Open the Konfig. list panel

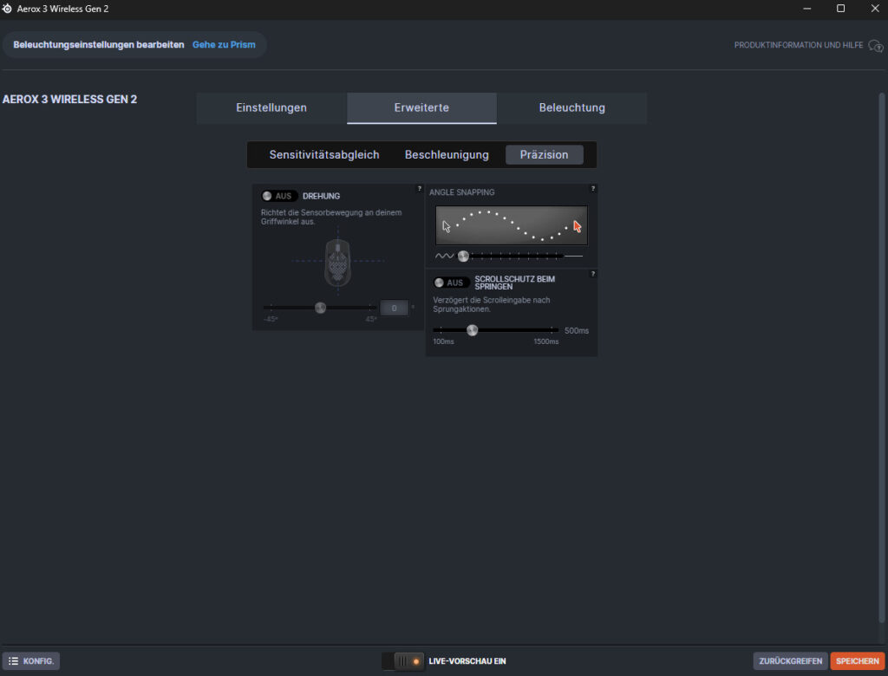tap(31, 661)
